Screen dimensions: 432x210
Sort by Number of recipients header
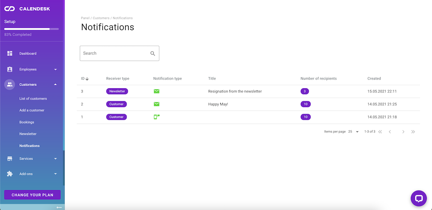pyautogui.click(x=318, y=78)
